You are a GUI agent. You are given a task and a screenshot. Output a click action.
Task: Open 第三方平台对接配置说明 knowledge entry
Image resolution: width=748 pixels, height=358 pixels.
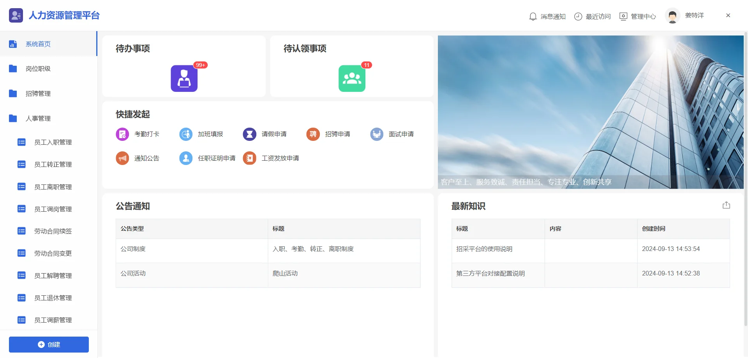coord(490,274)
